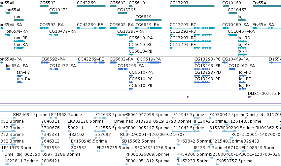Image resolution: width=281 pixels, height=166 pixels.
Task: Select the CG13293 gene arrow
Action: pos(193,6)
